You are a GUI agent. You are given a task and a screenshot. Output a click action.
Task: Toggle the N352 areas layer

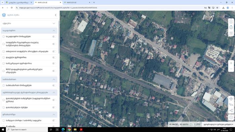pyautogui.click(x=54, y=71)
